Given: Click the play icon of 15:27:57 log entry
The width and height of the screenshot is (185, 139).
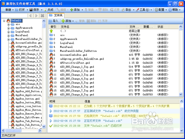Looking at the screenshot, I should 51,111.
